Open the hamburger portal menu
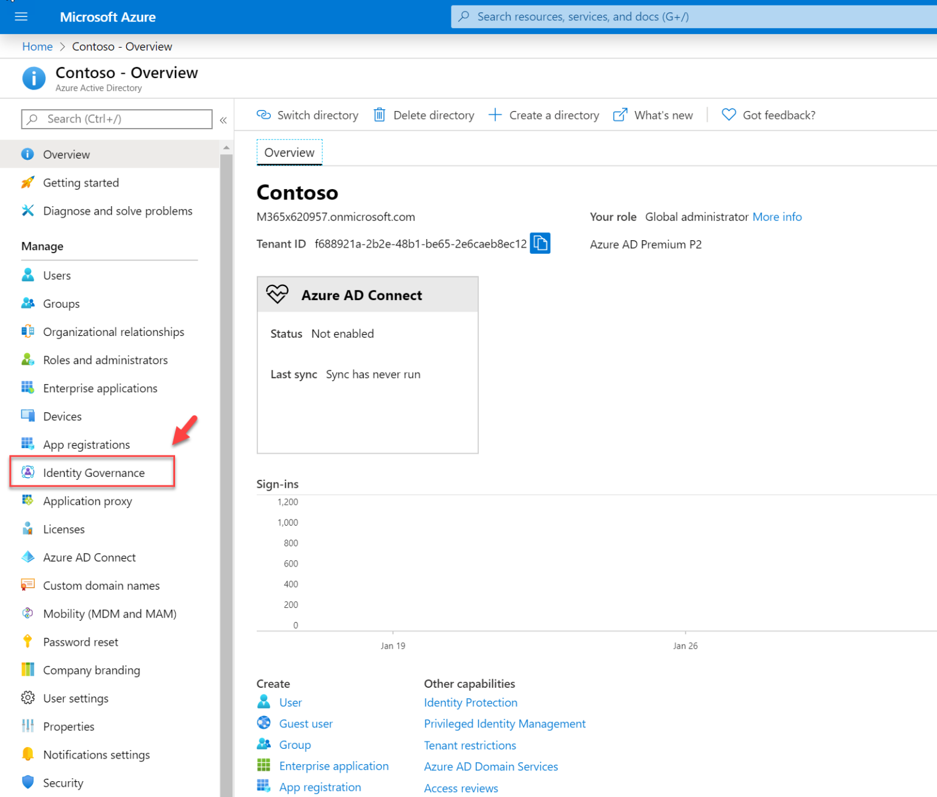 [x=21, y=16]
